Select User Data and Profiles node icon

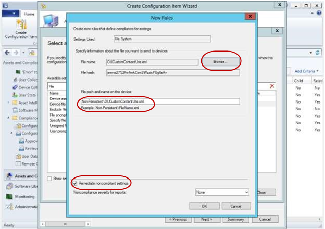(18, 156)
